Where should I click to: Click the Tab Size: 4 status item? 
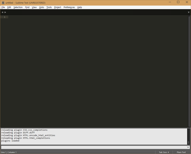click(x=164, y=152)
